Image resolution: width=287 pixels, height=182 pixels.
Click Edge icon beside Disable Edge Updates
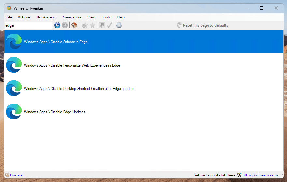click(14, 111)
